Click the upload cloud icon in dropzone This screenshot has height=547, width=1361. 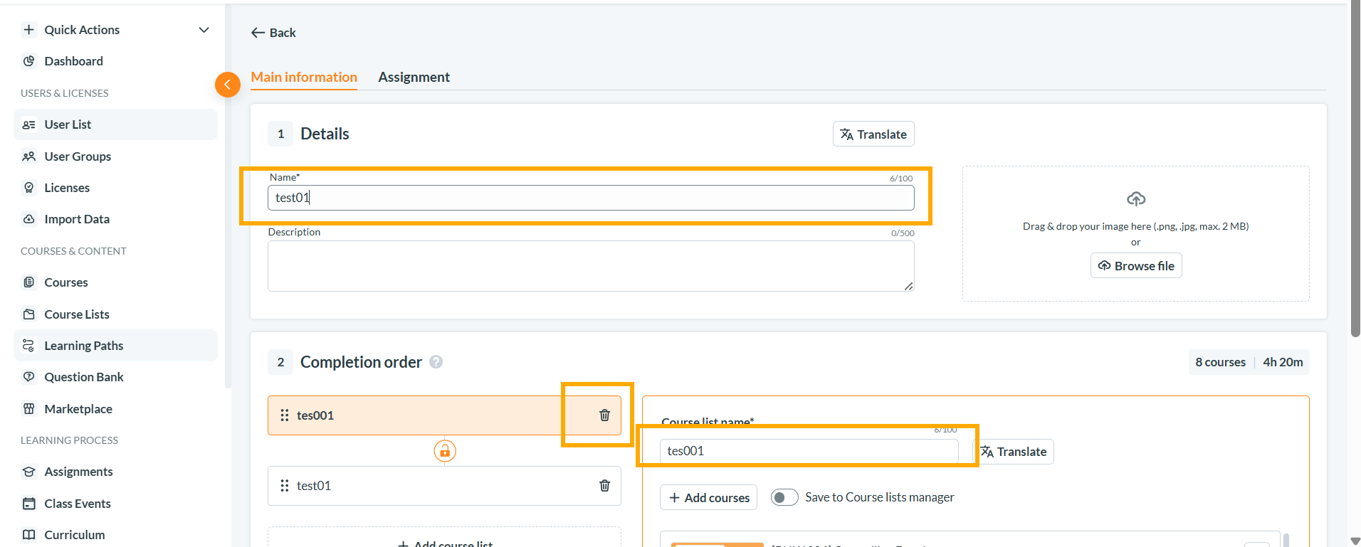(1136, 198)
